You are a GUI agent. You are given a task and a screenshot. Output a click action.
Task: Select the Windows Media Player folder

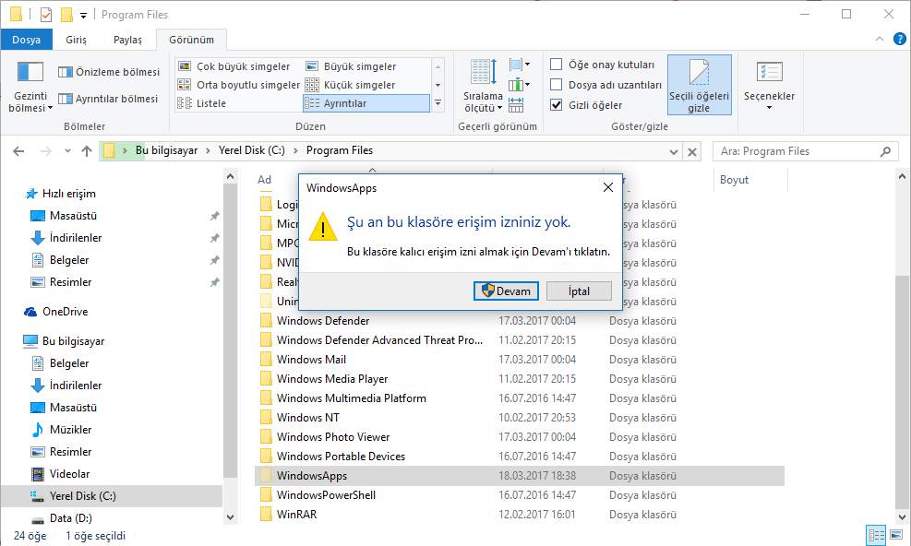click(332, 379)
